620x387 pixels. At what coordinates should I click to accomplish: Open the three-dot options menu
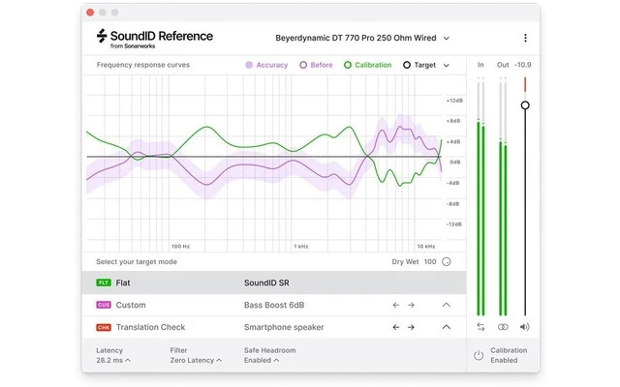pyautogui.click(x=525, y=38)
